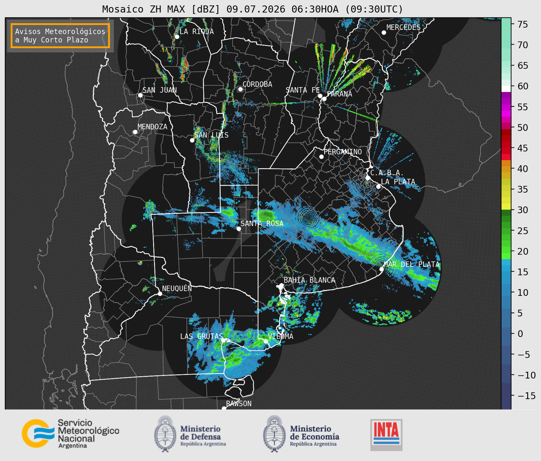Select the Córdoba city marker dot

click(x=240, y=89)
